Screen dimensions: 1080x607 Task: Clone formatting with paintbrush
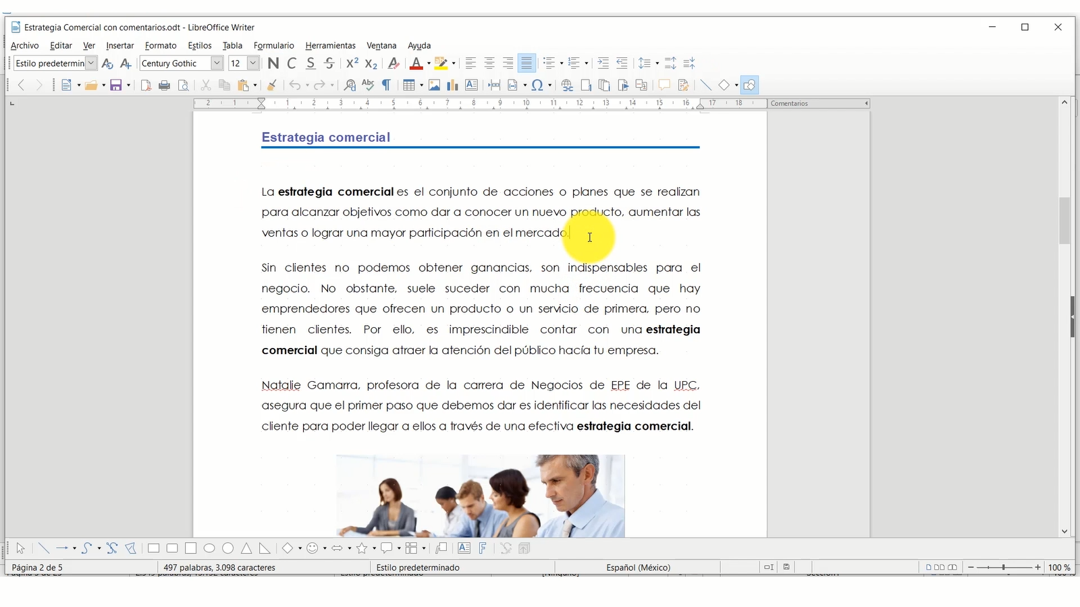(x=271, y=85)
